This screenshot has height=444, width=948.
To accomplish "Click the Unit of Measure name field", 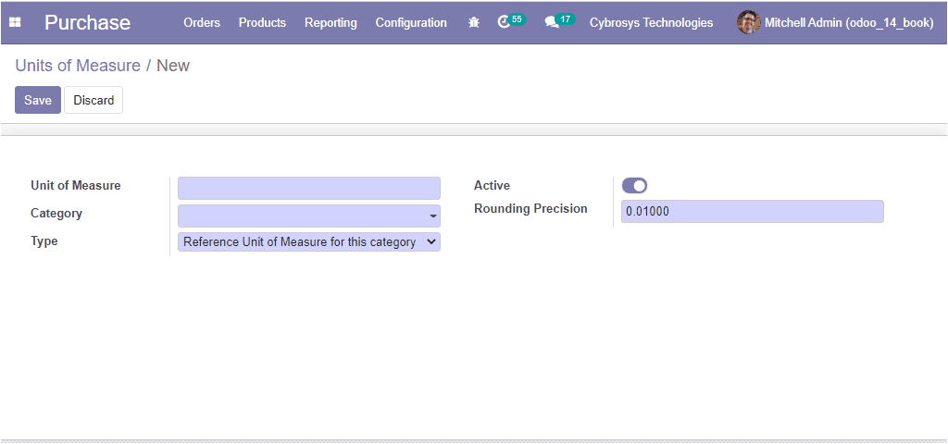I will 309,188.
